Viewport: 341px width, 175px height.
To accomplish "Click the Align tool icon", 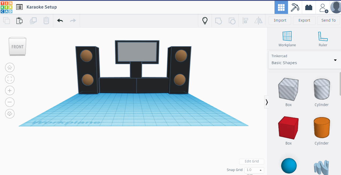I will 245,21.
